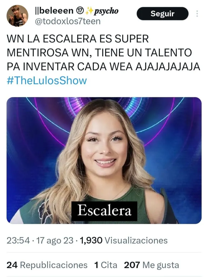Viewport: 207px width, 277px height.
Task: Click the psycho styled text in name
Action: tap(106, 11)
